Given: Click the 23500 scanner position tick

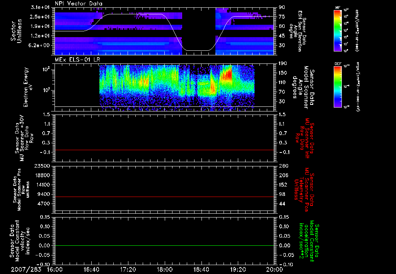Looking at the screenshot, I should click(x=43, y=166).
